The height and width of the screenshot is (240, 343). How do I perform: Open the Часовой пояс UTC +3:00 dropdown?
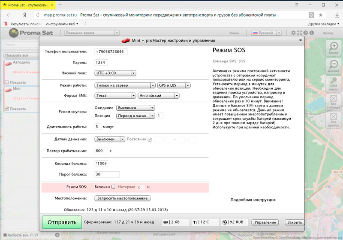[115, 73]
